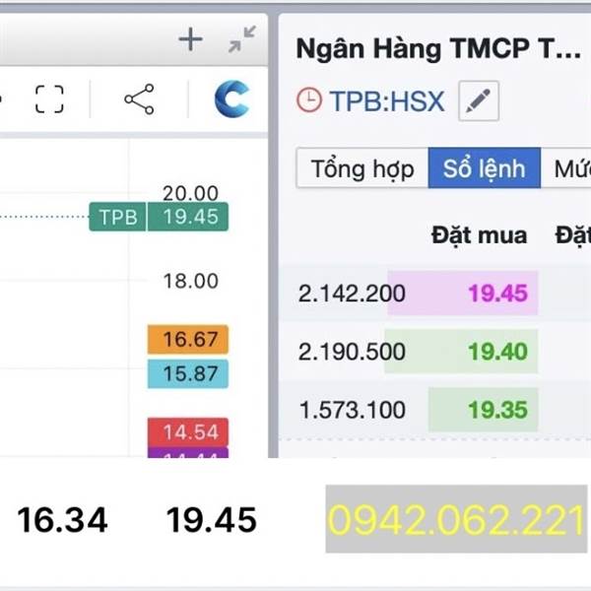Click the 16.34 value at bottom
The width and height of the screenshot is (591, 591).
(x=63, y=520)
